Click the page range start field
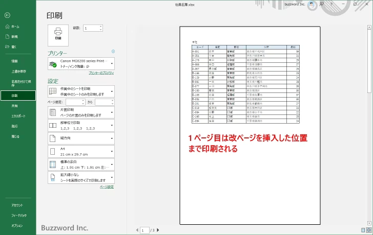The image size is (373, 235). pos(74,102)
